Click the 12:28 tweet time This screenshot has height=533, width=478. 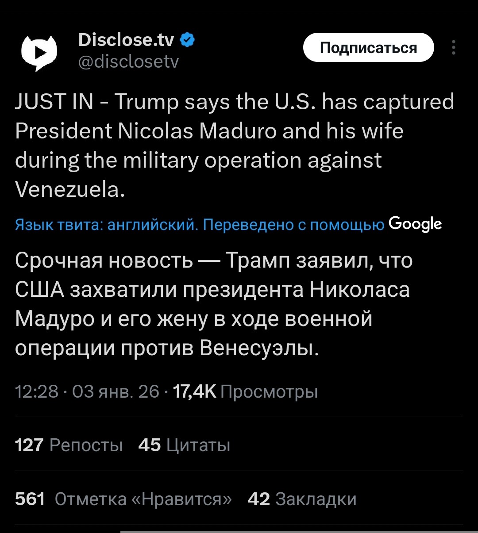[x=36, y=391]
